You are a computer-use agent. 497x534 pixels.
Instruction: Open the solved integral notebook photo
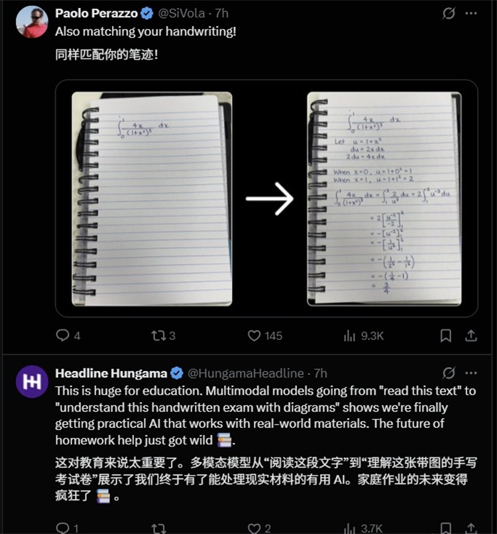coord(384,199)
